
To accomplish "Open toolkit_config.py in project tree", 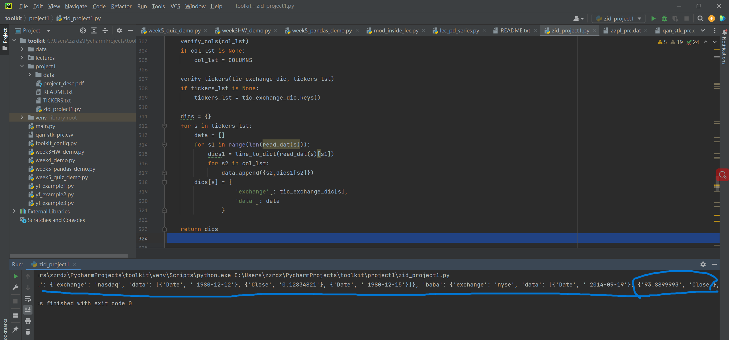I will point(56,143).
